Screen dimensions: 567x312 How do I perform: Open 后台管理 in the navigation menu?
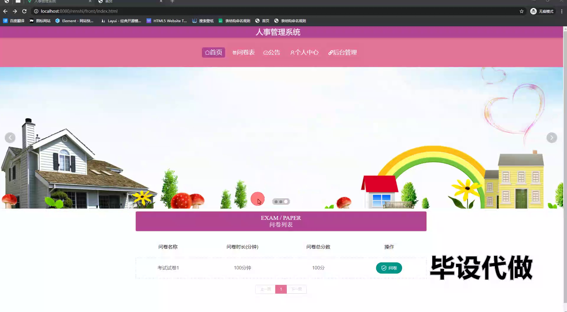pos(343,52)
